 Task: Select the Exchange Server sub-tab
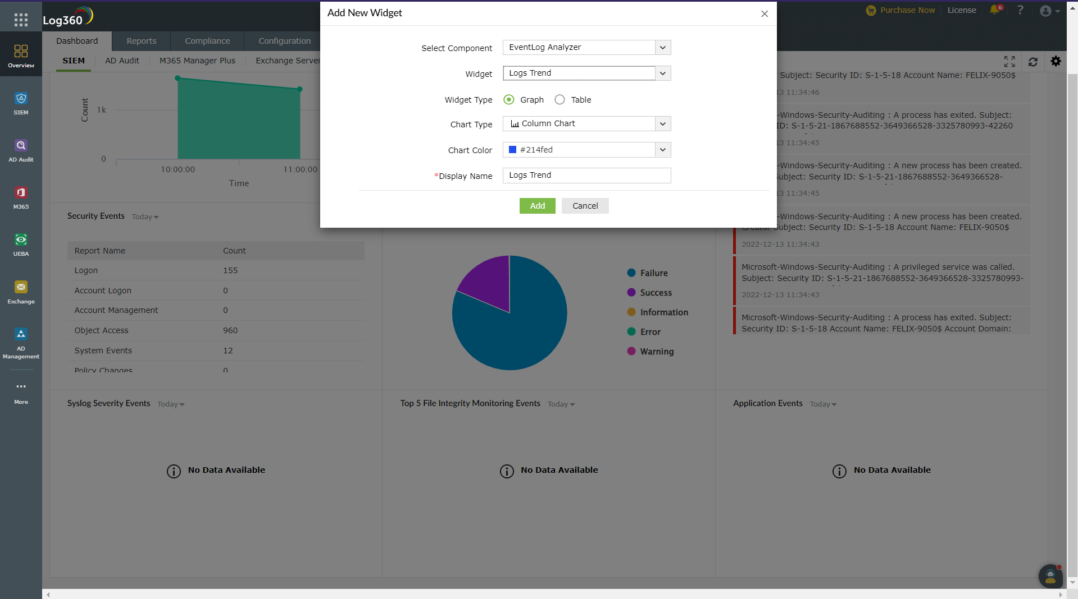(288, 61)
